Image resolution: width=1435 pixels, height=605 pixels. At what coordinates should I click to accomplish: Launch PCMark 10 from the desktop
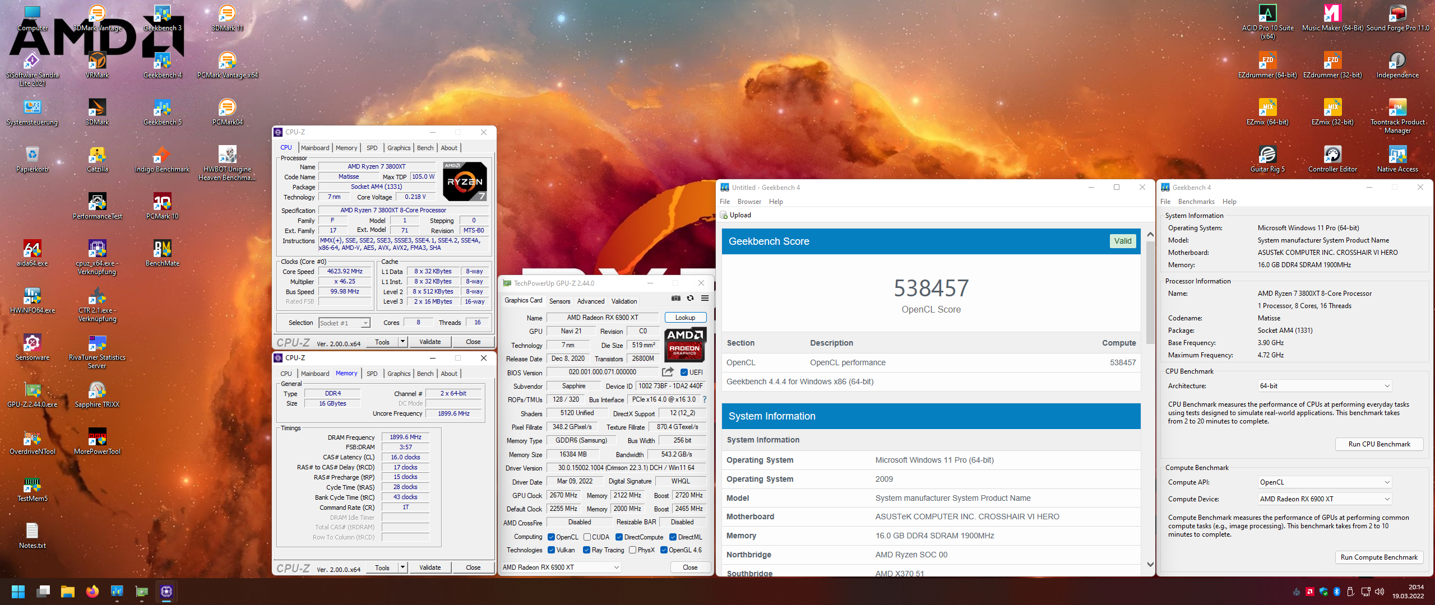163,206
